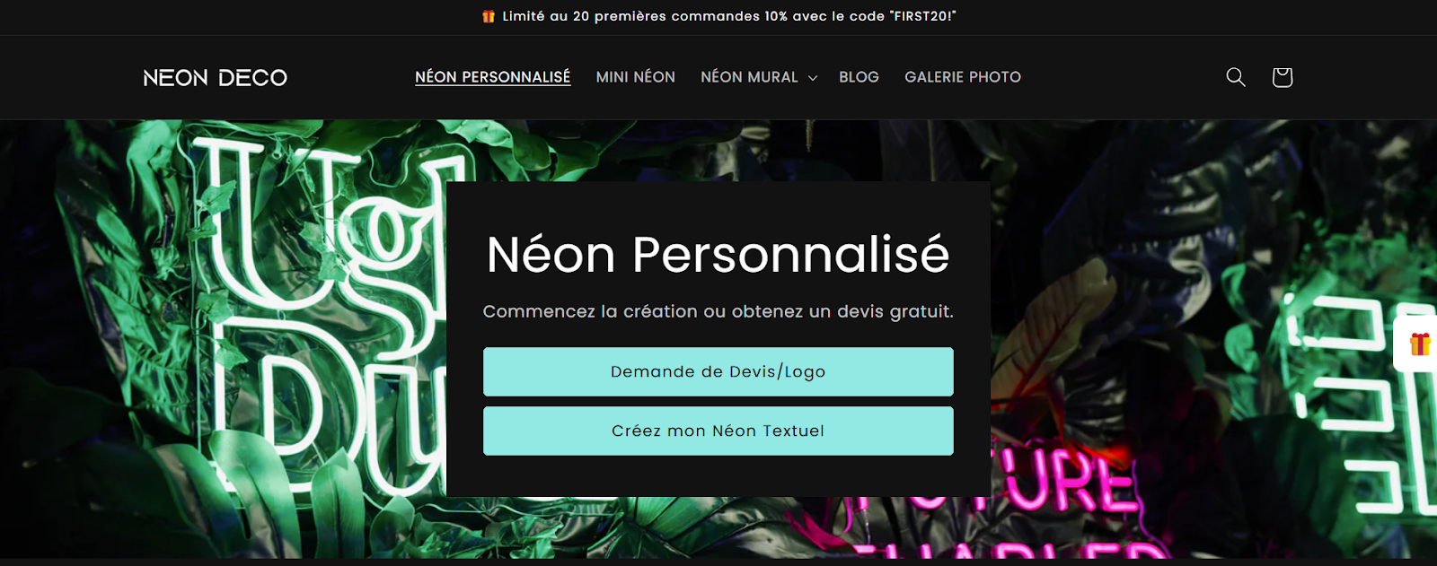Expand the Néon Mural chevron
This screenshot has height=566, width=1437.
coord(813,78)
